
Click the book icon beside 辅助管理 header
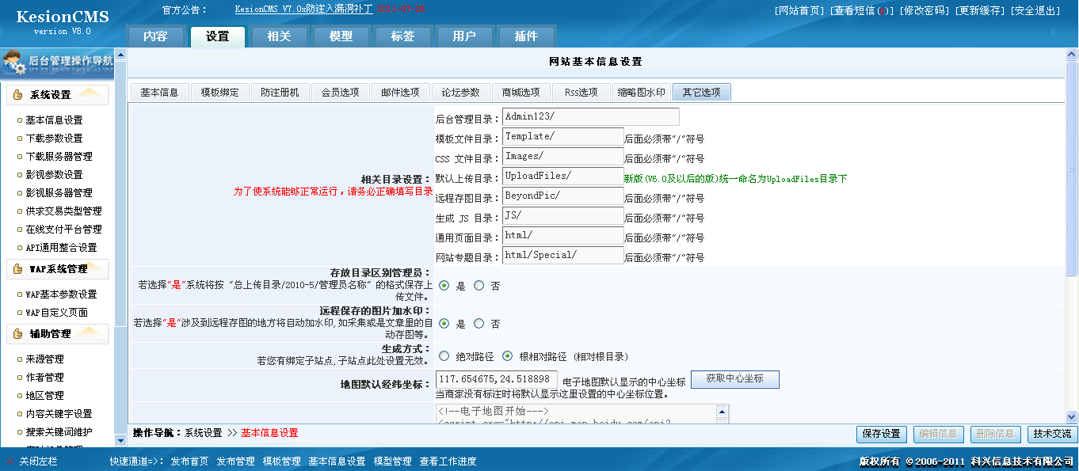click(x=17, y=333)
